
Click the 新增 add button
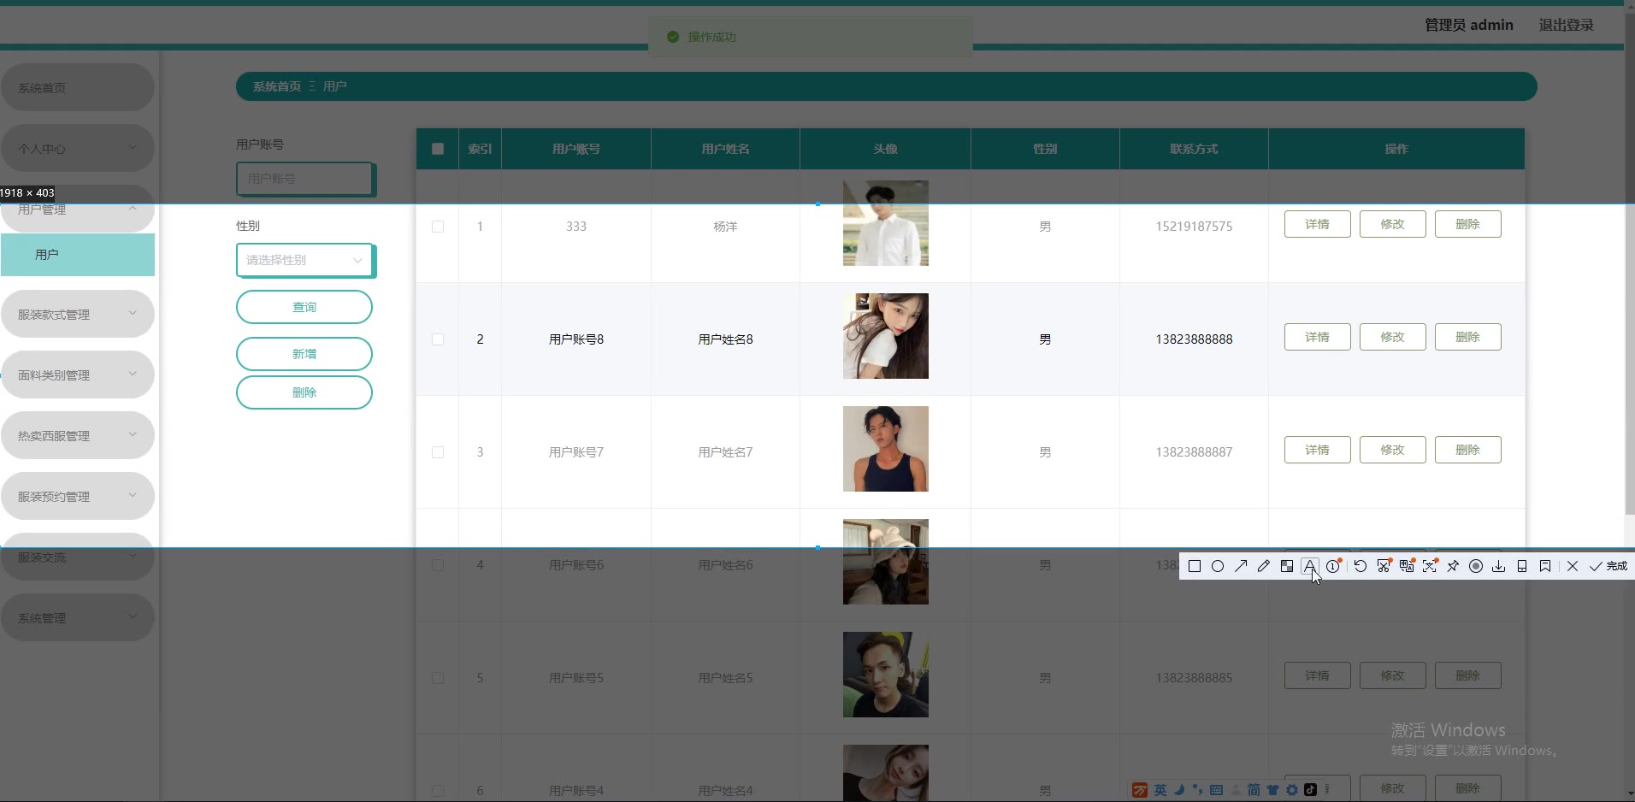pos(304,354)
